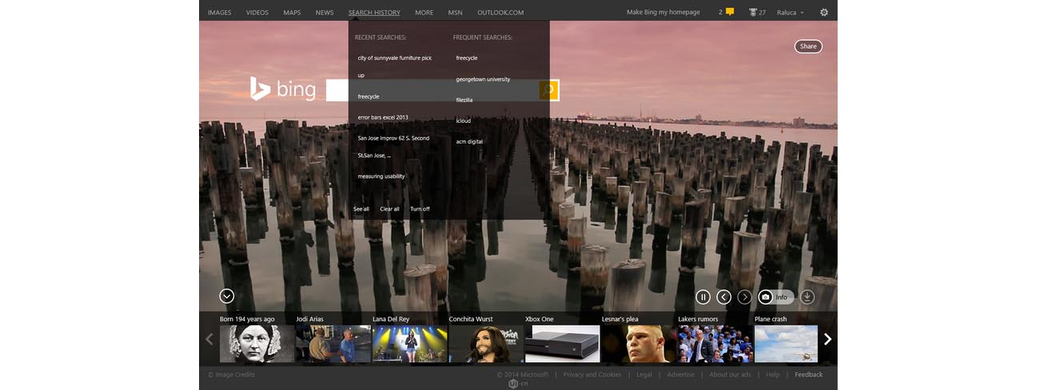1040x390 pixels.
Task: Select recent search 'city of sunnyvale furniture pick up'
Action: point(395,66)
